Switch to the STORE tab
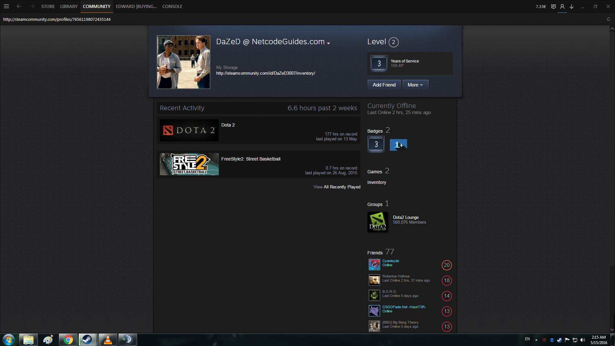The image size is (615, 346). pyautogui.click(x=48, y=6)
